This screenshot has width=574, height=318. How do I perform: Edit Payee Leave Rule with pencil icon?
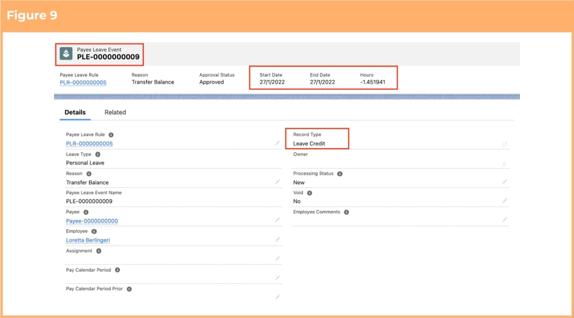pyautogui.click(x=278, y=143)
